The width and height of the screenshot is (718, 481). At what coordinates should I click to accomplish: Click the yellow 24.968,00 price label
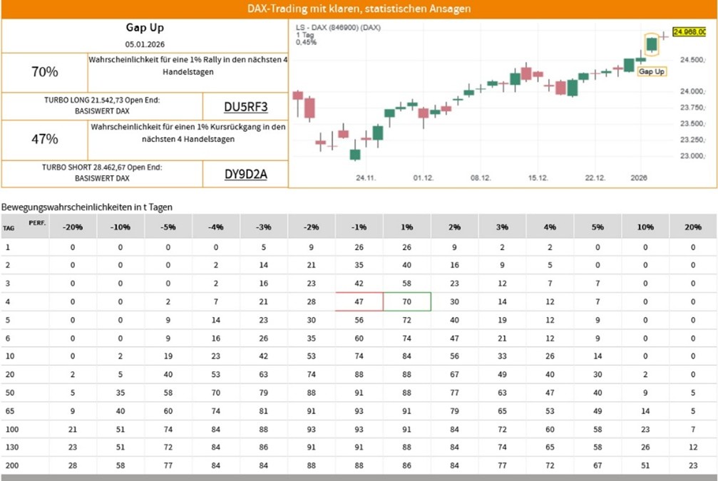point(693,31)
